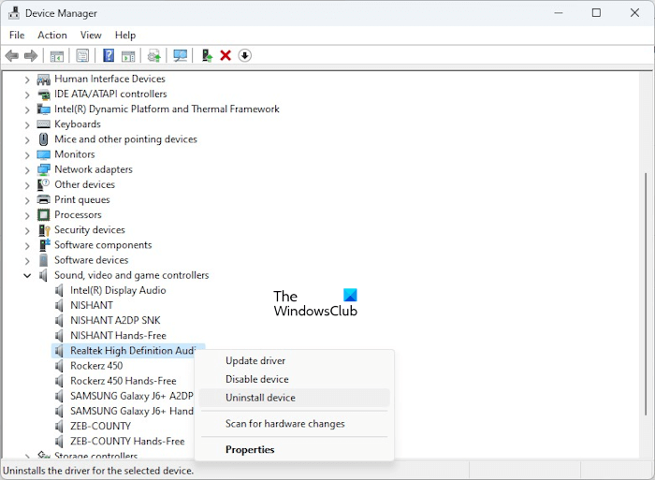Select the Rockerz 450 Hands-Free device

tap(124, 381)
